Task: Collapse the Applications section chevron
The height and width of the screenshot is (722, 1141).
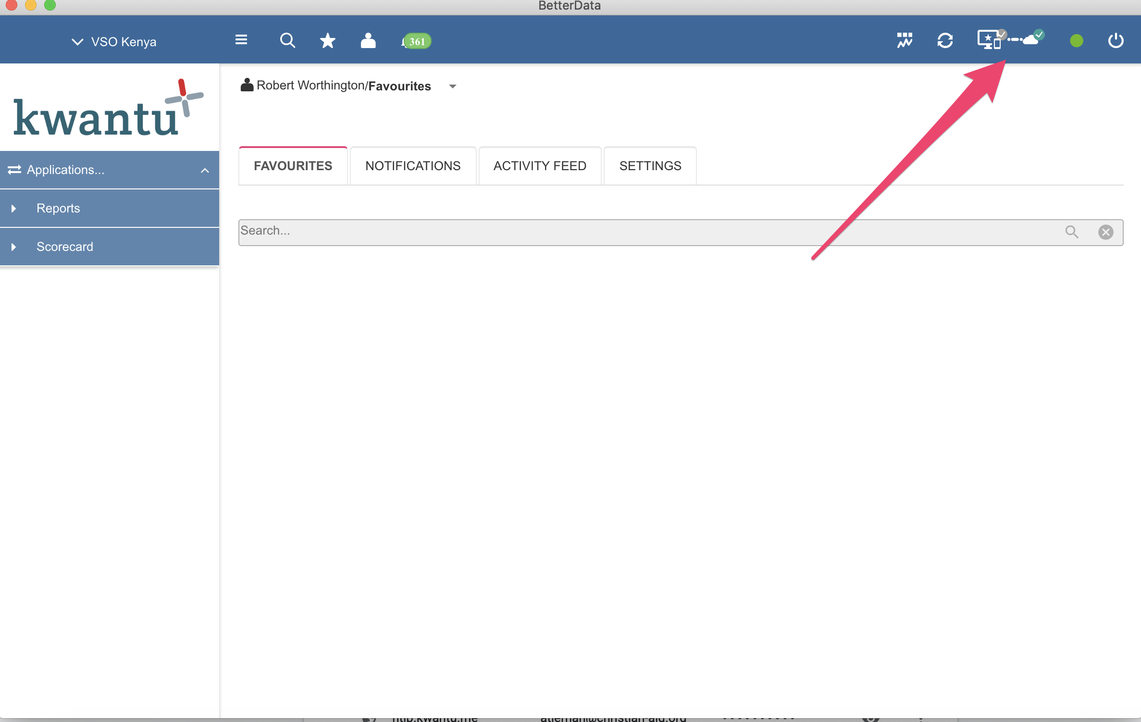Action: tap(205, 170)
